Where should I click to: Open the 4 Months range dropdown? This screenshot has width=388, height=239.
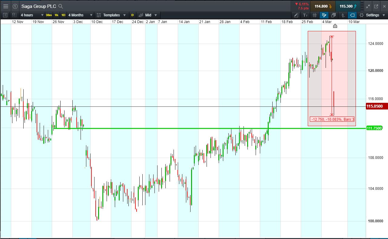point(80,15)
